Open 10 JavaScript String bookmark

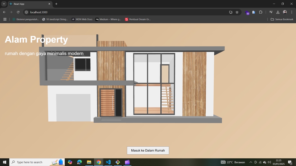(55, 19)
